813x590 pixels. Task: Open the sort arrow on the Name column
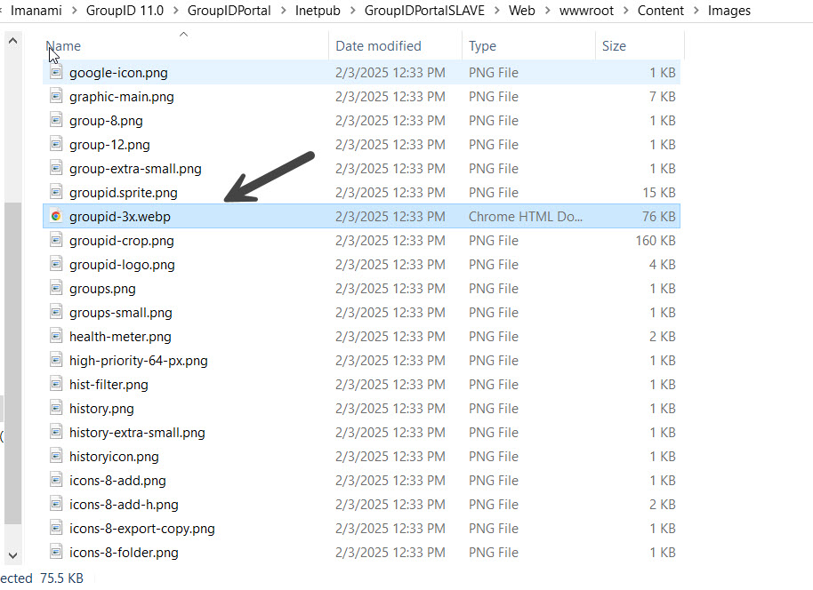[183, 35]
